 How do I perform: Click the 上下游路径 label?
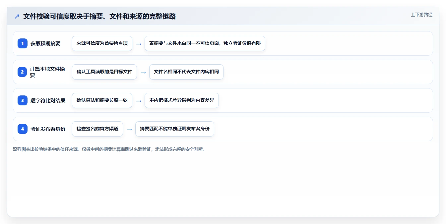coord(421,15)
